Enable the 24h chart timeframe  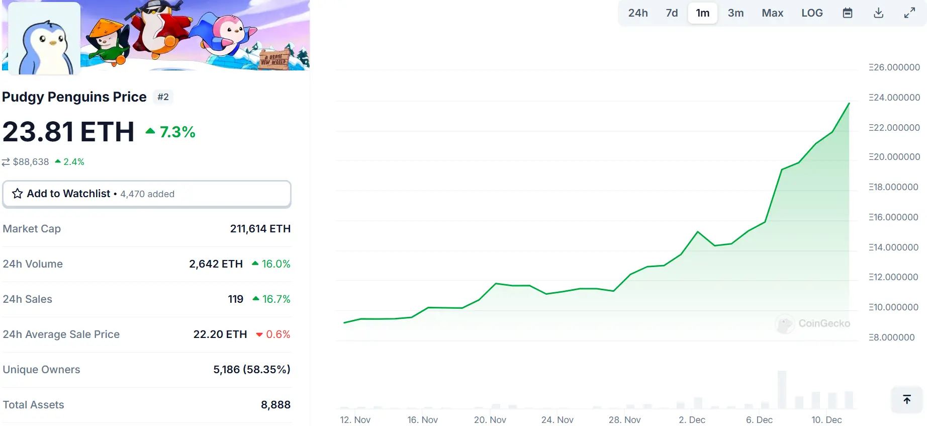click(x=637, y=13)
